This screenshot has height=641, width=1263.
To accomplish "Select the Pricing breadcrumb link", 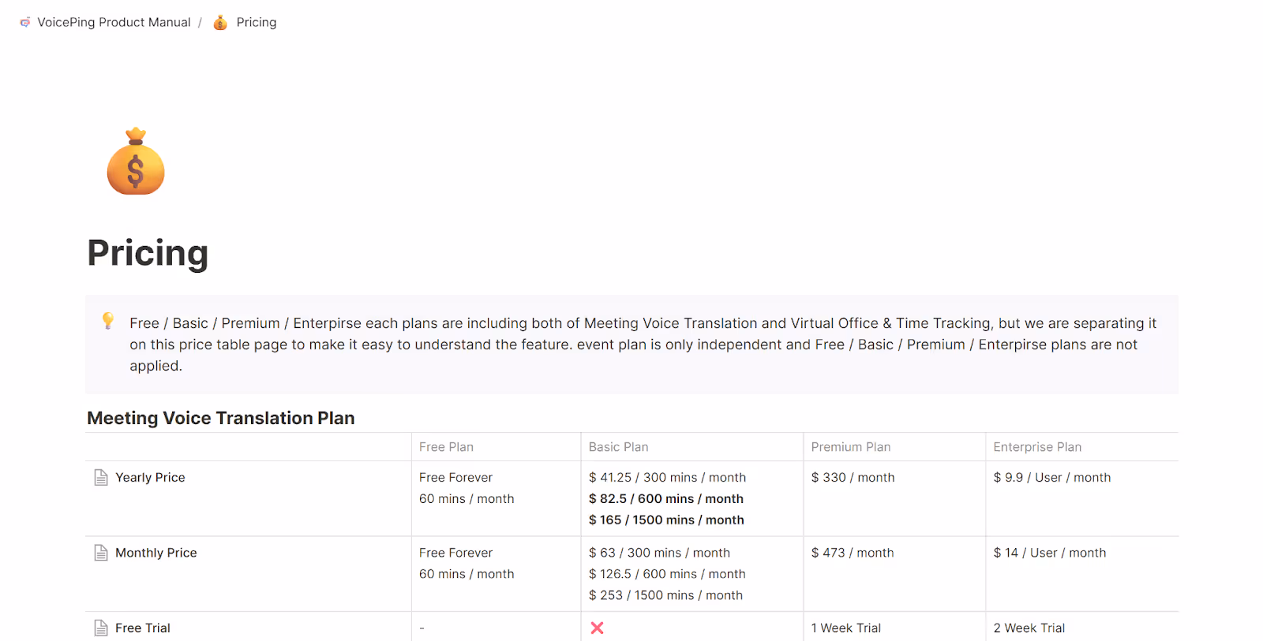I will pyautogui.click(x=257, y=22).
